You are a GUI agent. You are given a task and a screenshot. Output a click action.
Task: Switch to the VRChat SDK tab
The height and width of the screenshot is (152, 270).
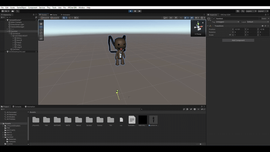pos(225,15)
